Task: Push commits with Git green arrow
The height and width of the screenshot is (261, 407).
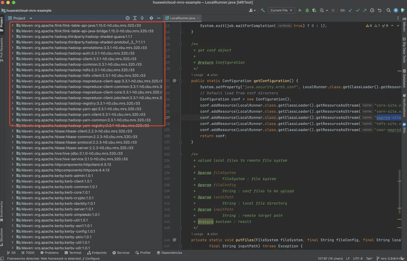Action: tap(365, 10)
